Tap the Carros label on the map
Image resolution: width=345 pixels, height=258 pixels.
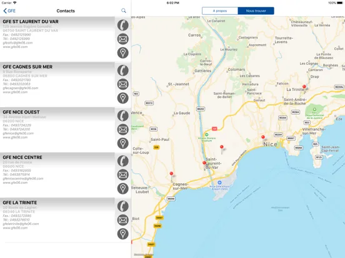pyautogui.click(x=194, y=35)
